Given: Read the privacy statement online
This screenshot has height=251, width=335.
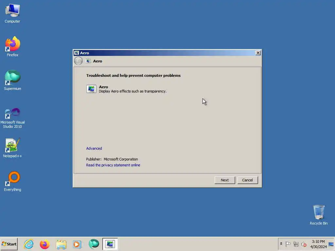Looking at the screenshot, I should click(113, 165).
